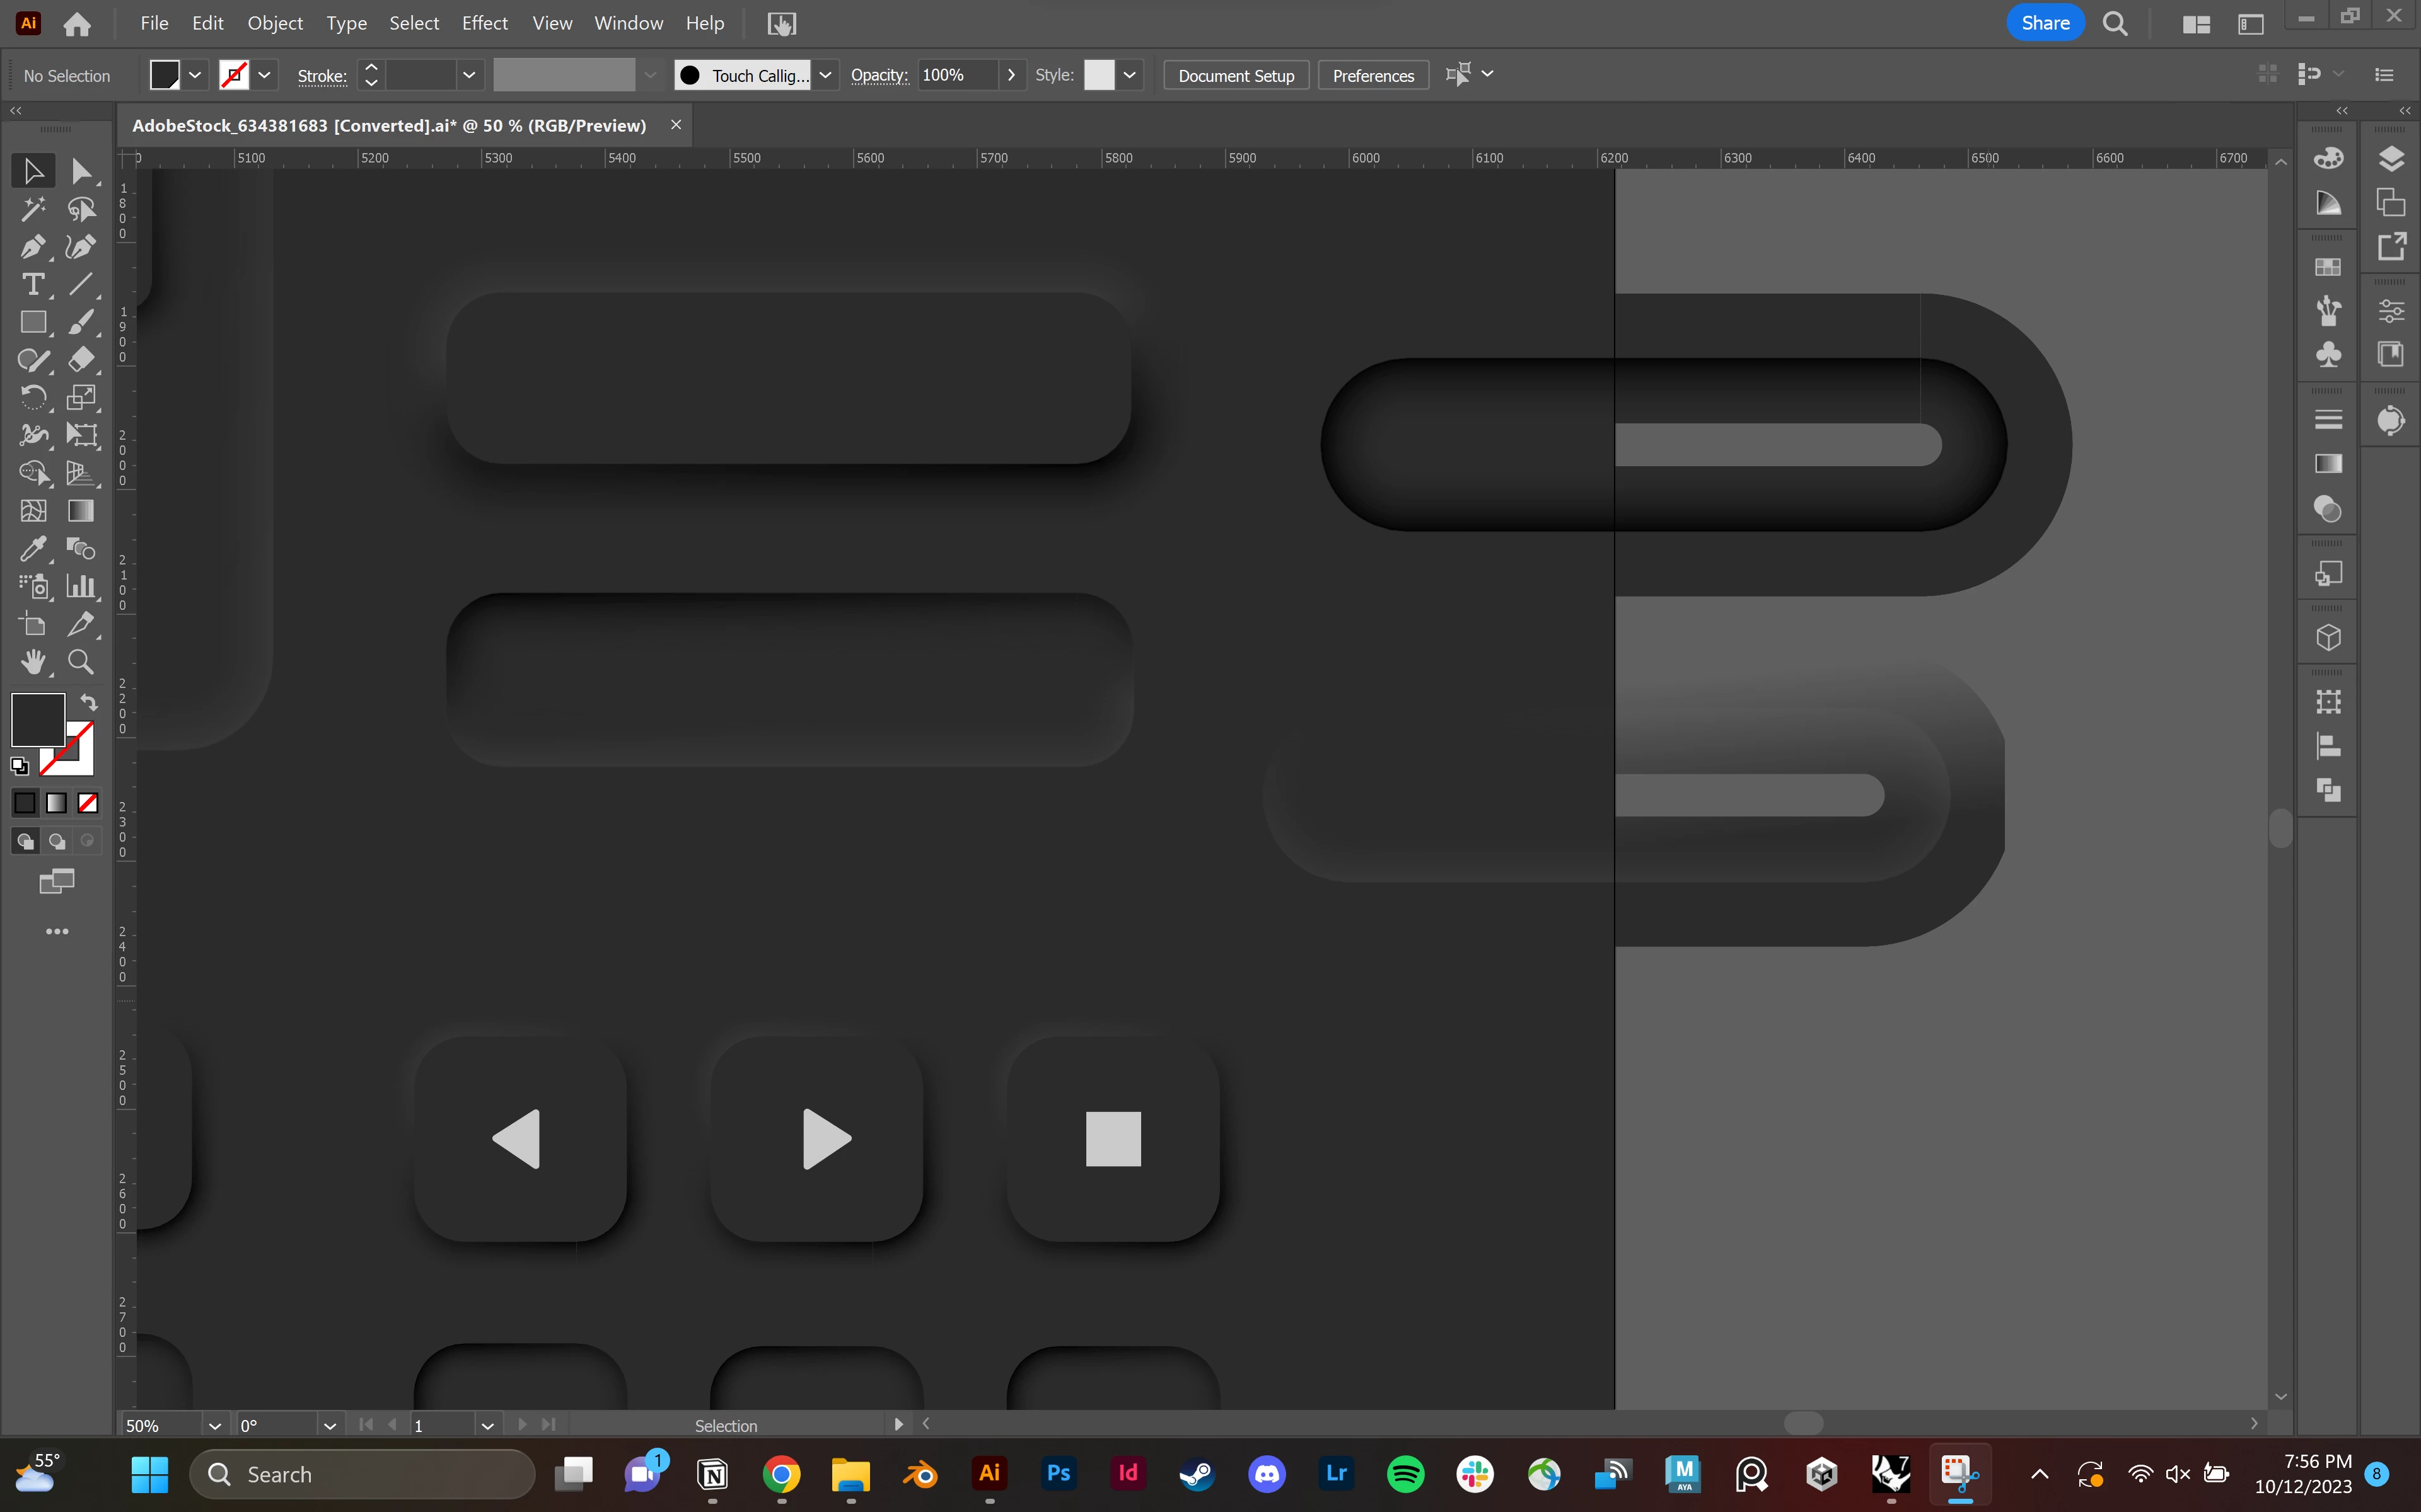The image size is (2421, 1512).
Task: Select the Hand tool
Action: (32, 662)
